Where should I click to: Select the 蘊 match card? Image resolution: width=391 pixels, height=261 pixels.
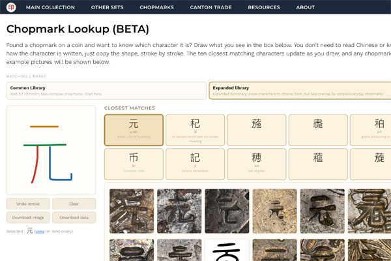318,164
